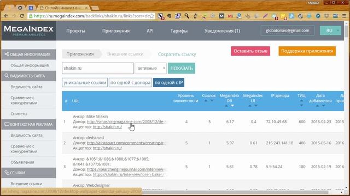Sort Ссылок column ascending arrow
Screen dimensions: 350x196
coord(206,101)
